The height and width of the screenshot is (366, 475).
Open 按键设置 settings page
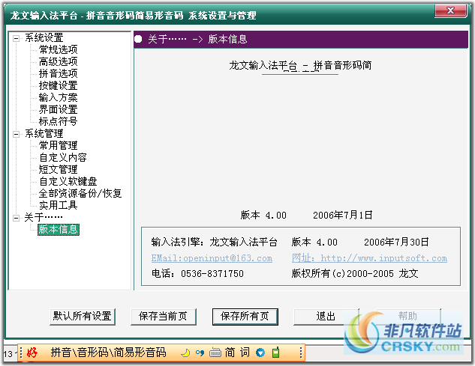tap(59, 86)
